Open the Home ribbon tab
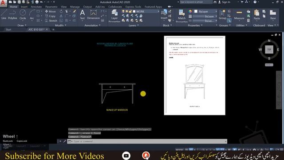This screenshot has height=160, width=284. (x=13, y=7)
